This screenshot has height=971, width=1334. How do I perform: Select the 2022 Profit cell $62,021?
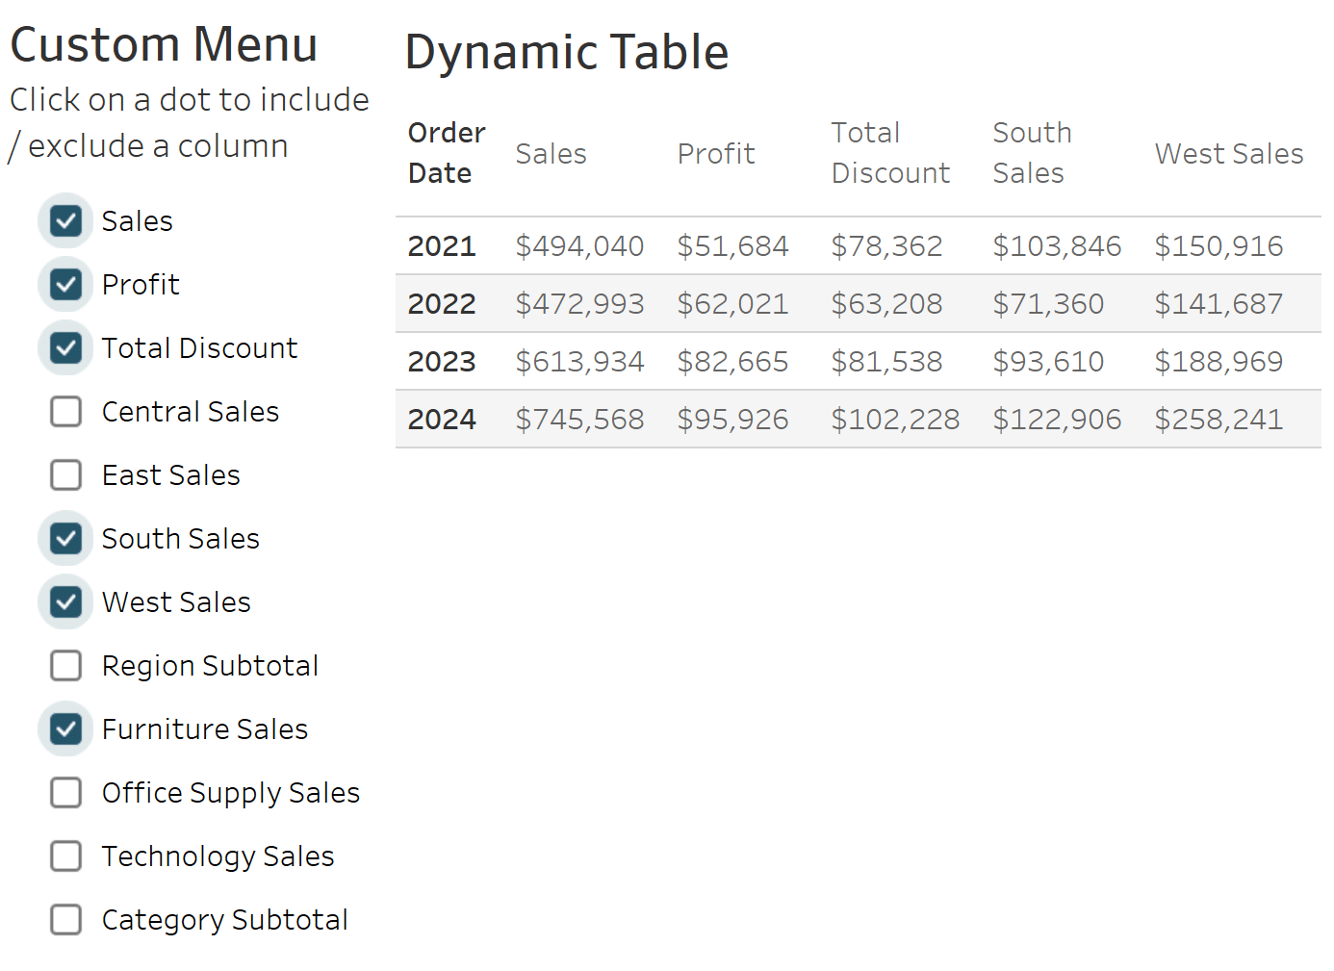pos(733,303)
